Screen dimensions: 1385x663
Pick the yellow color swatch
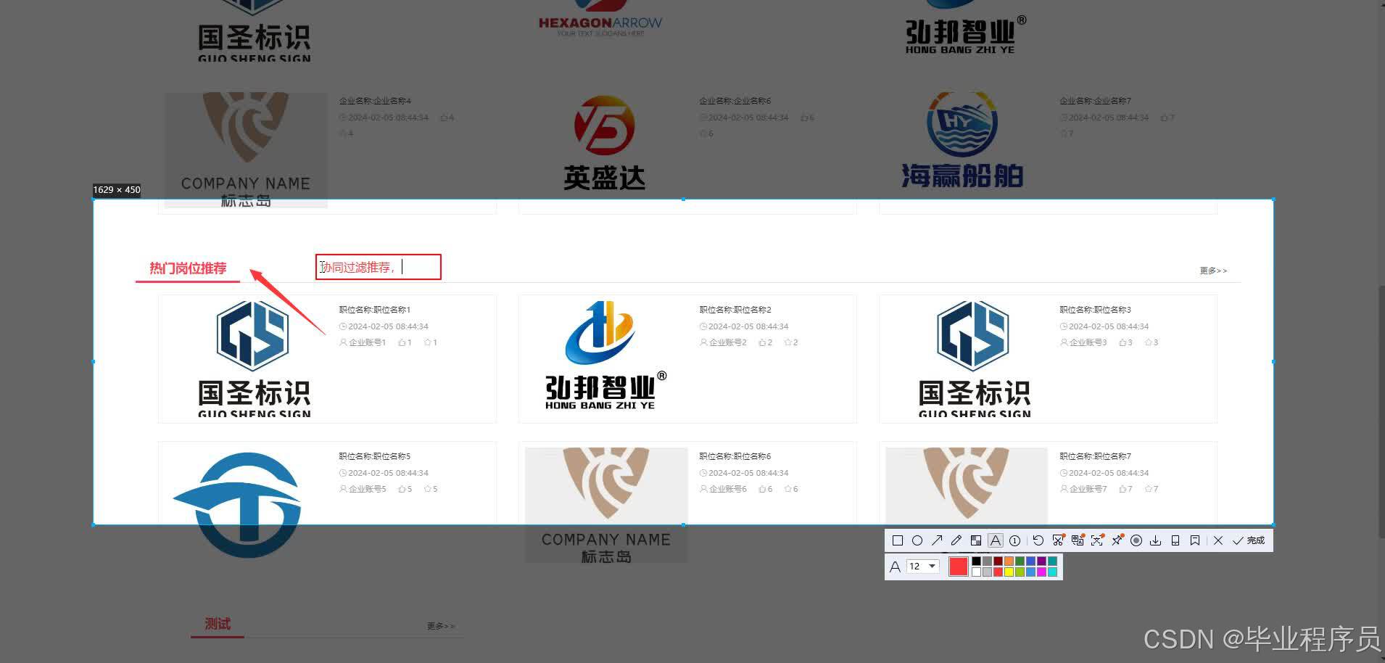click(x=1009, y=572)
